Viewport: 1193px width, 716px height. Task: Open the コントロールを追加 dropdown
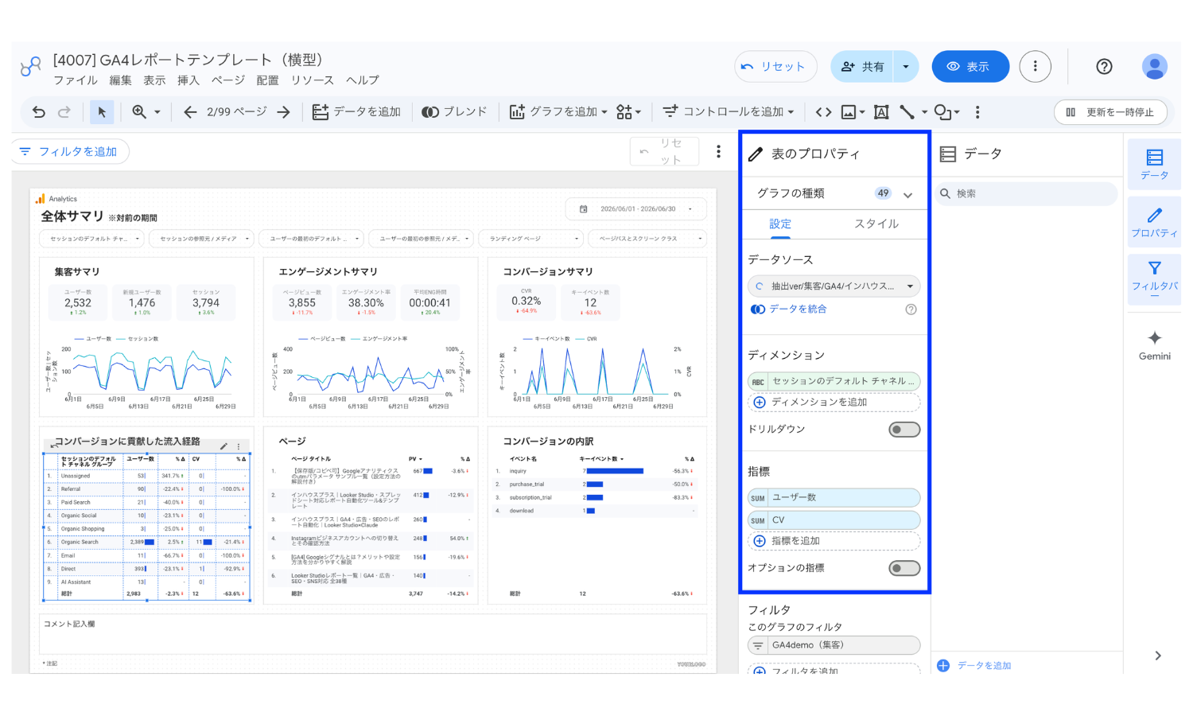728,112
